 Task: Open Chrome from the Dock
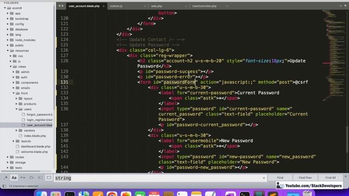112,194
